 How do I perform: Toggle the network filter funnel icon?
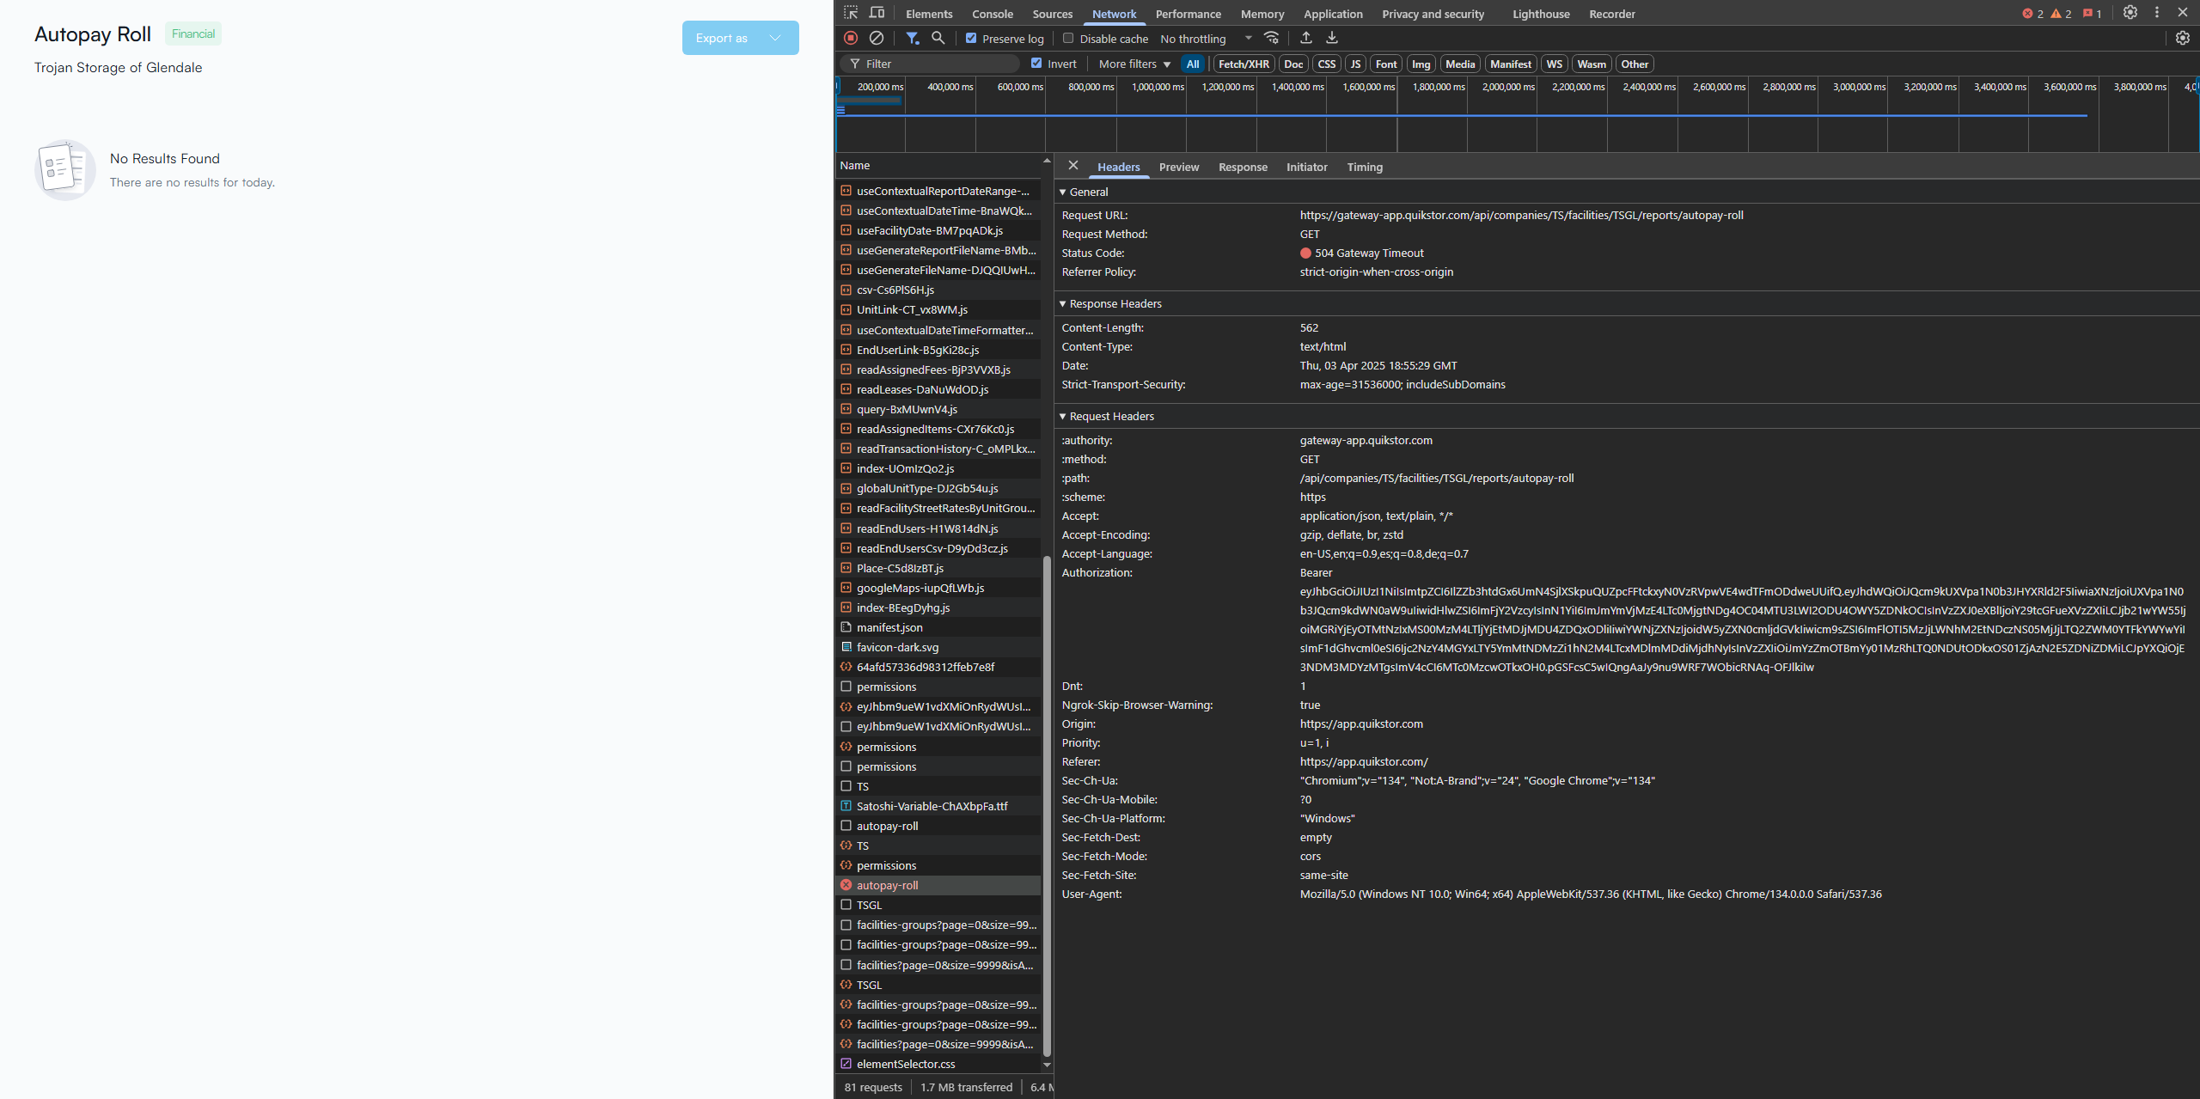click(x=912, y=38)
